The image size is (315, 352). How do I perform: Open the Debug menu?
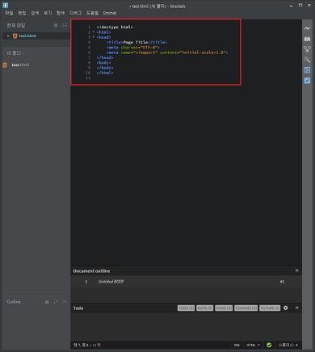coord(76,13)
